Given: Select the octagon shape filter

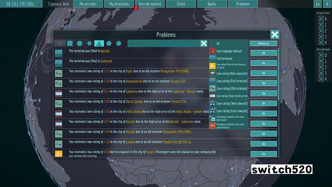Looking at the screenshot, I should coord(118,43).
